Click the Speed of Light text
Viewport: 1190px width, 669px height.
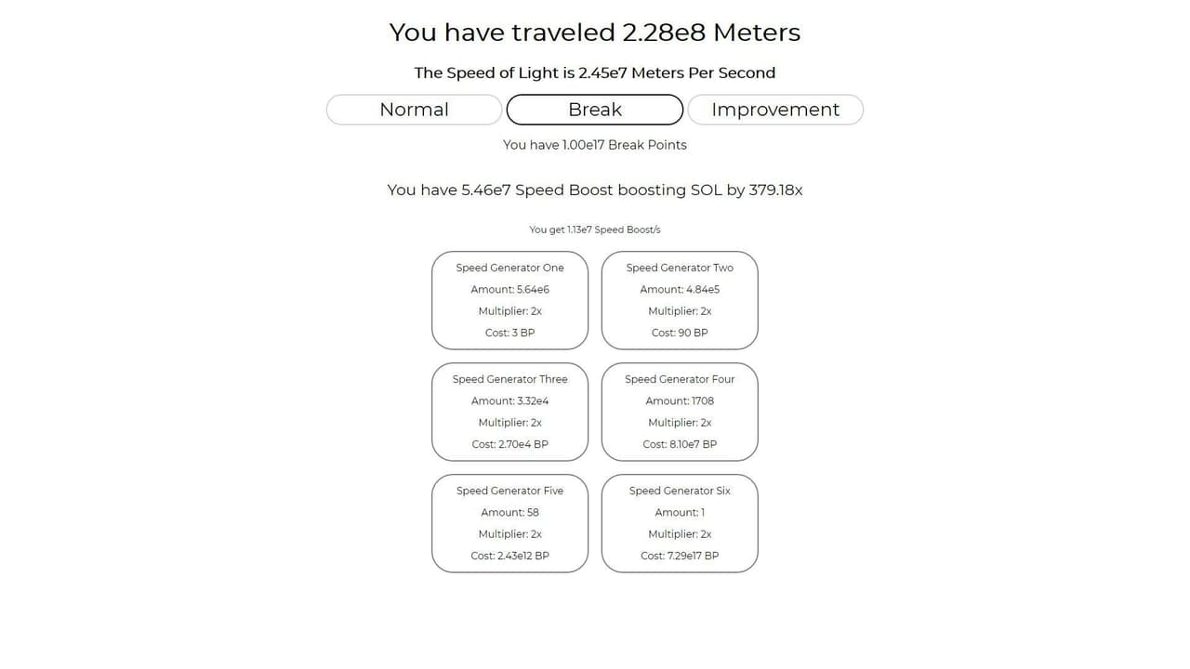595,72
